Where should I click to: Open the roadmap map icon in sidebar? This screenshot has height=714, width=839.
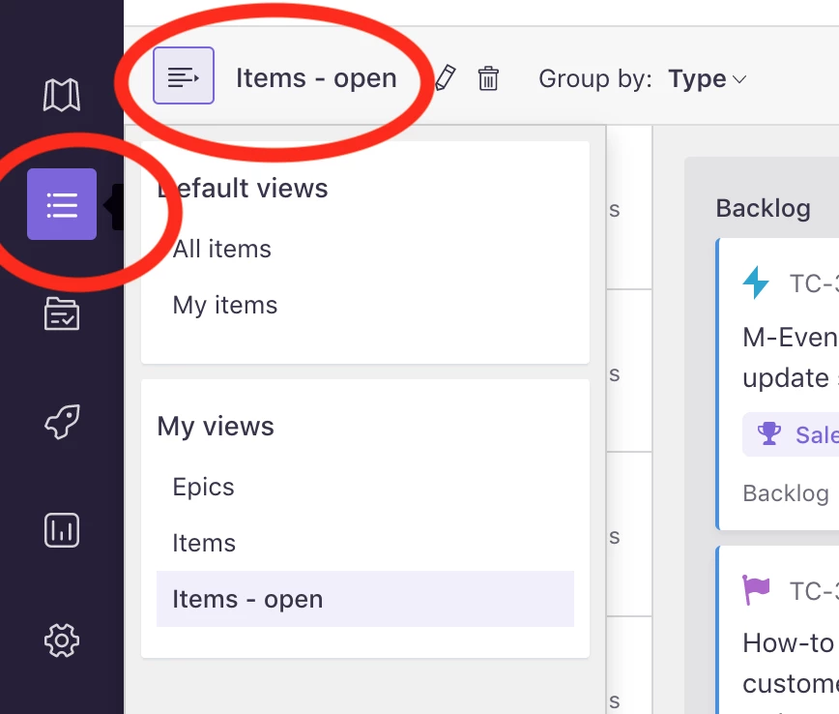click(x=62, y=95)
